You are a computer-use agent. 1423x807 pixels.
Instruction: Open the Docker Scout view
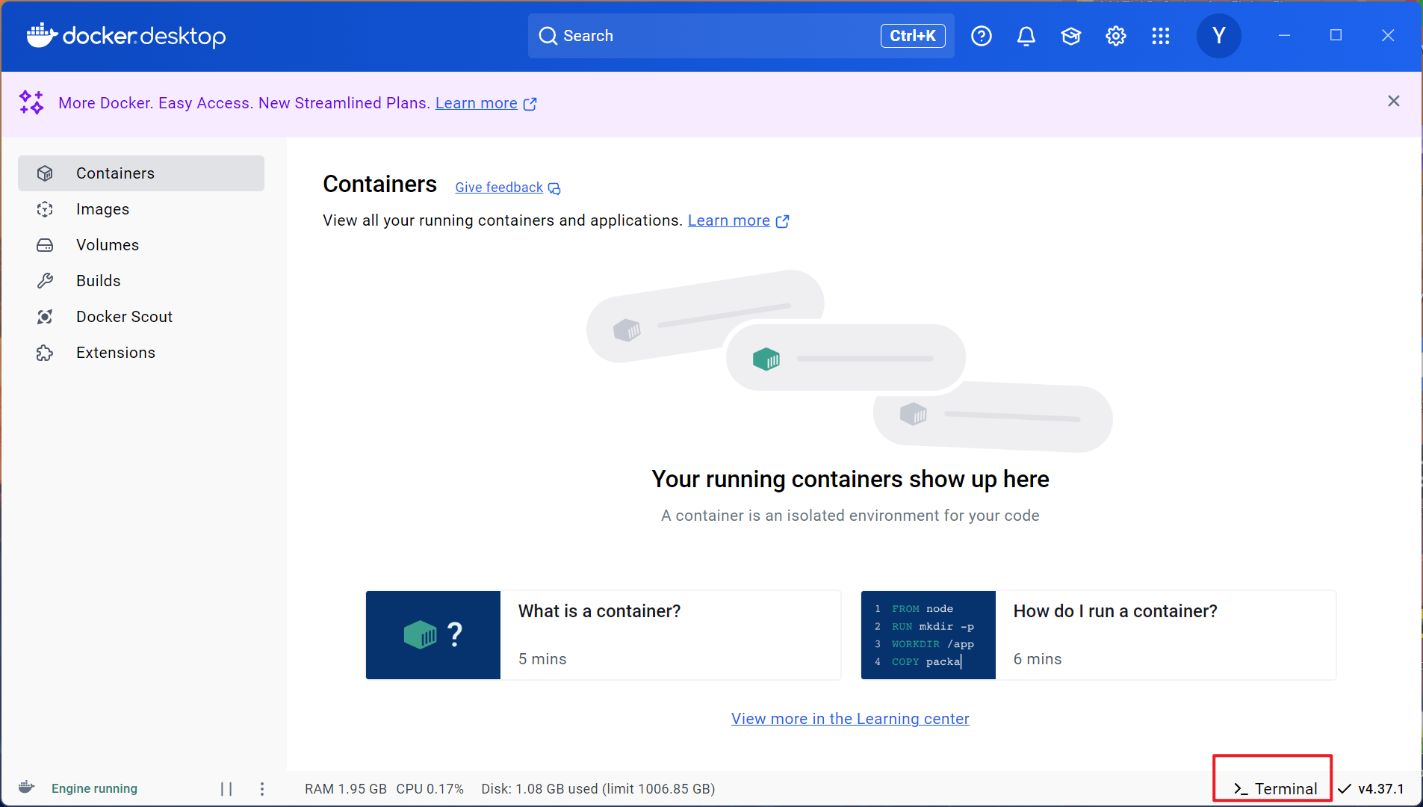tap(141, 317)
